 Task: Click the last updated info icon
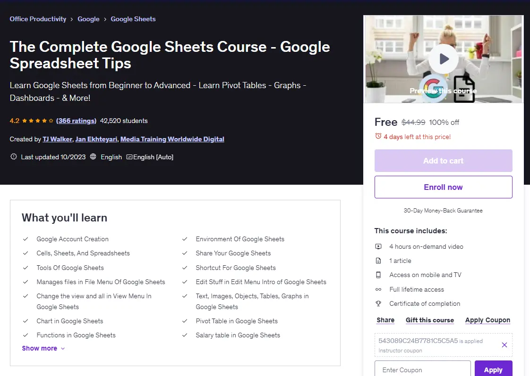point(14,156)
